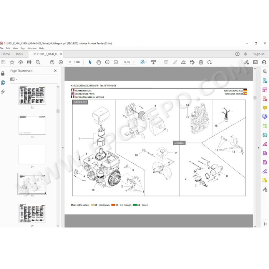Zoom out with the minus circle
Viewport: 269px width, 269px height.
(107, 62)
